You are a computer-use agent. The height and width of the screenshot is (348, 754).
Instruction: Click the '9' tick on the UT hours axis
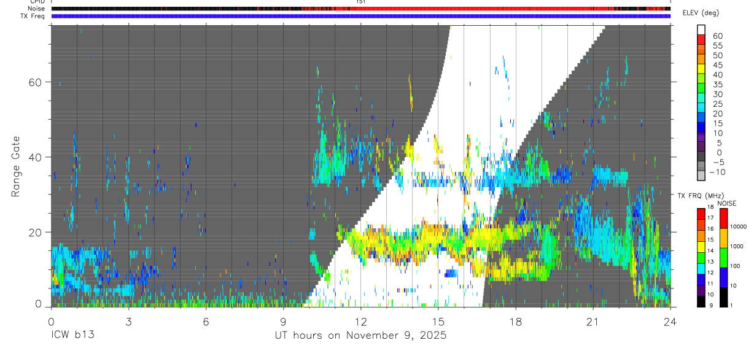click(283, 321)
